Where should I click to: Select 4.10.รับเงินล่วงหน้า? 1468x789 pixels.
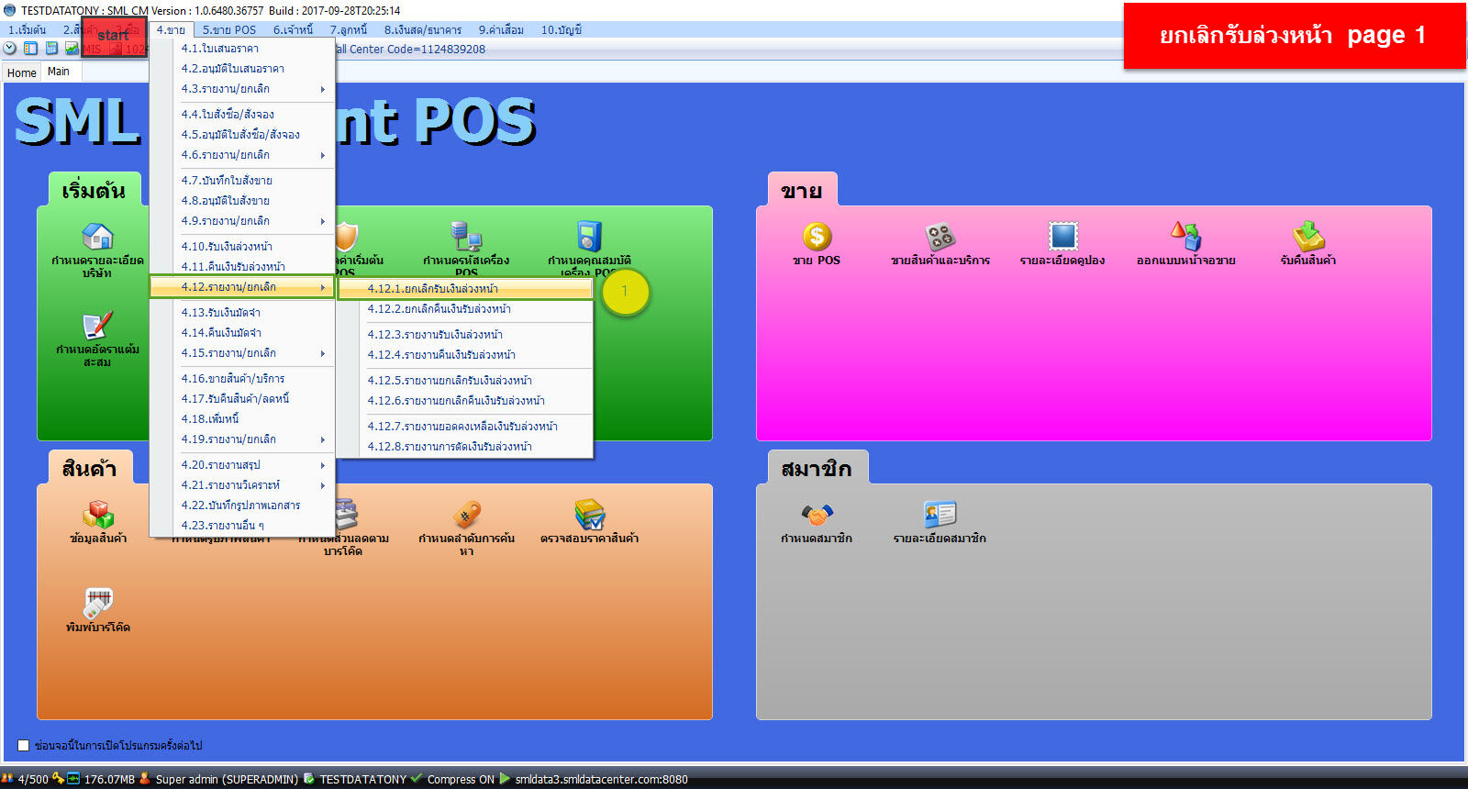tap(241, 247)
